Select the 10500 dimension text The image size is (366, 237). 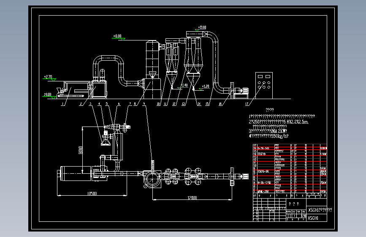(x=92, y=194)
